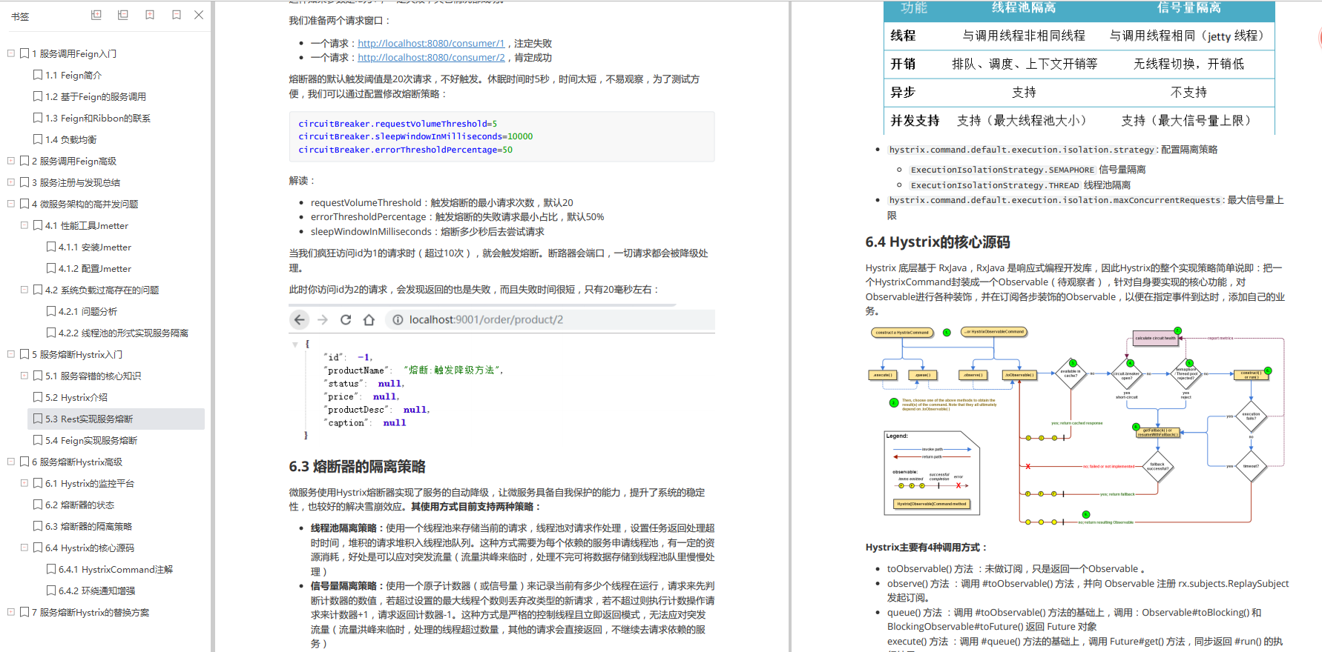Click the expand-all bookmarks icon
The height and width of the screenshot is (652, 1322).
[x=96, y=15]
